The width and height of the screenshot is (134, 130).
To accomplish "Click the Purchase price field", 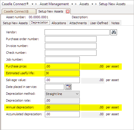I will 62,66.
